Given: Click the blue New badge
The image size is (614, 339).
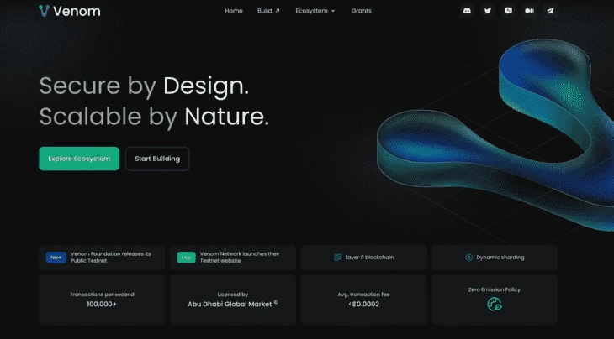Looking at the screenshot, I should click(56, 258).
